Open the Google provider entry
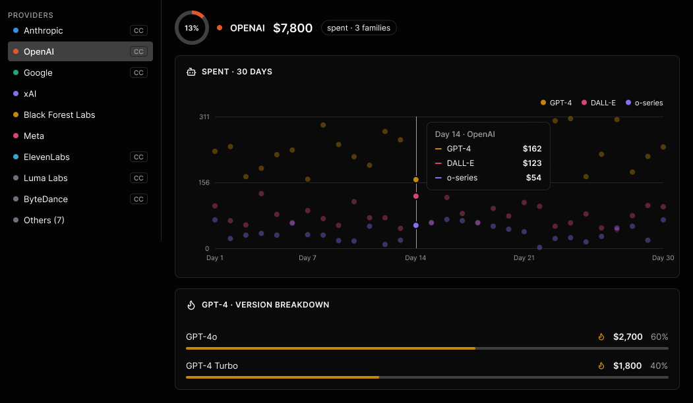 (80, 73)
